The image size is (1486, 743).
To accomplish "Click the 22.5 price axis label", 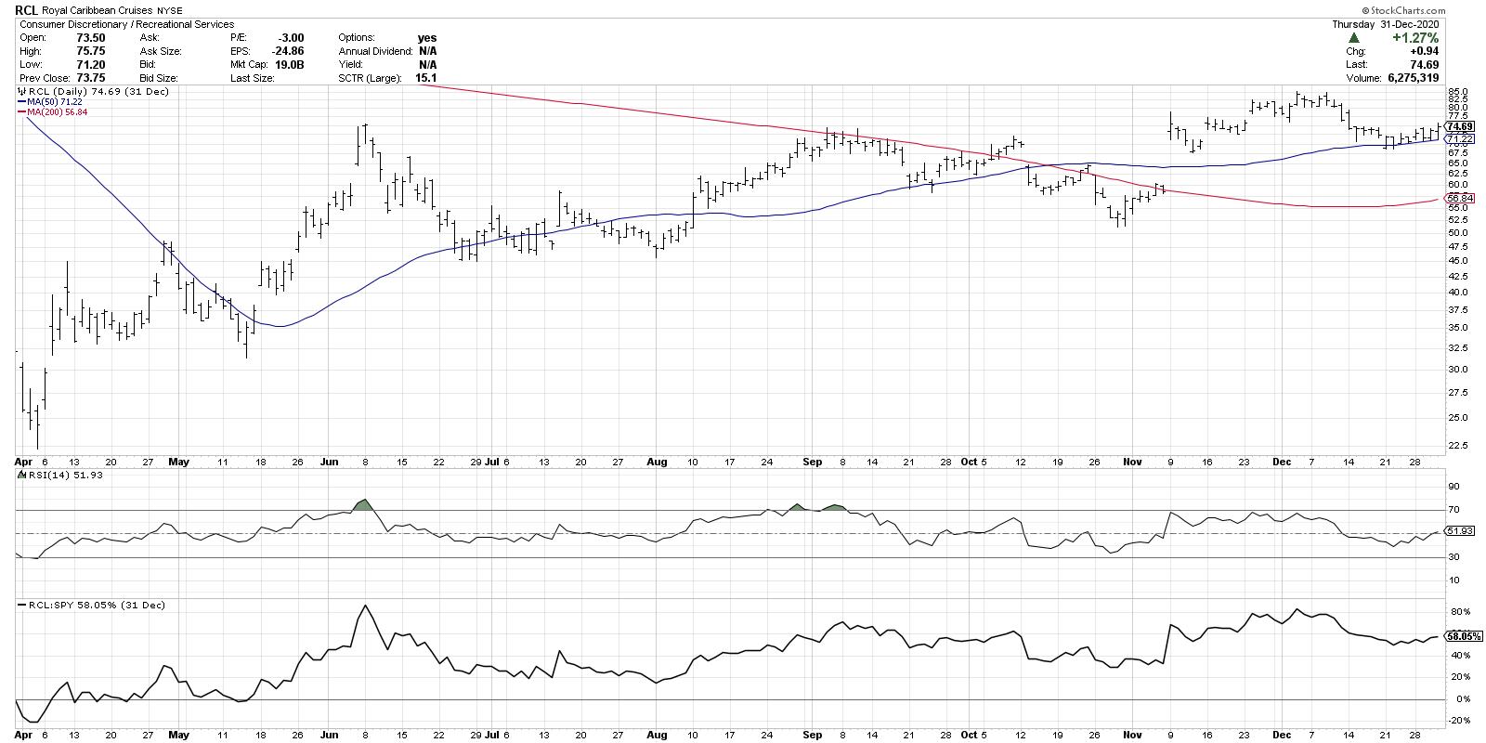I will 1458,446.
